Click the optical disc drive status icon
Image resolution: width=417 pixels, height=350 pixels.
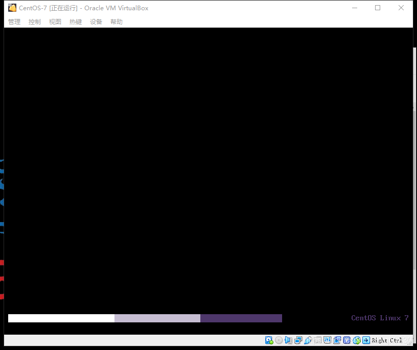[x=279, y=340]
